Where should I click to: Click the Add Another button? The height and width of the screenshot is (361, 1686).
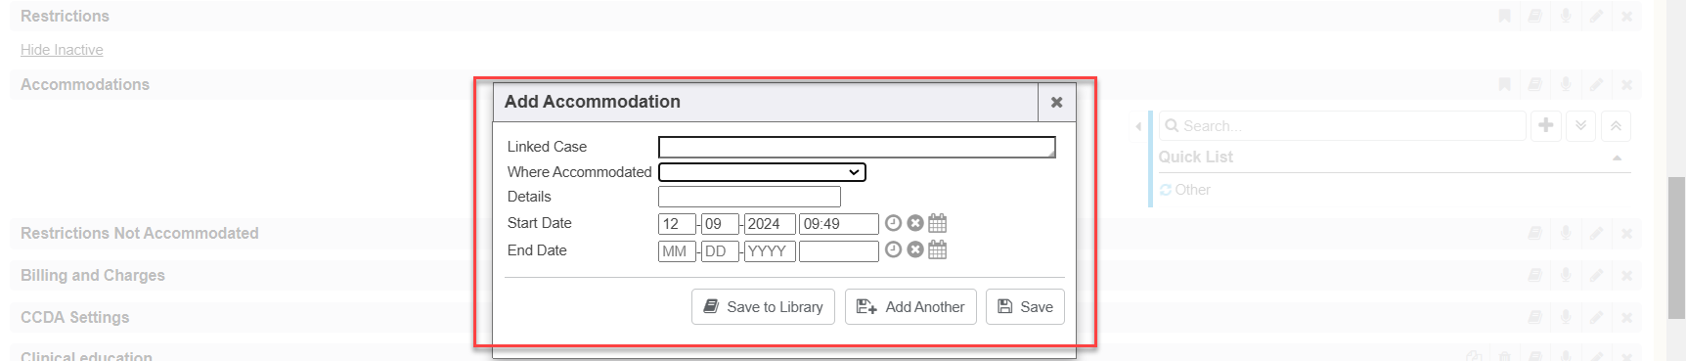[x=910, y=306]
